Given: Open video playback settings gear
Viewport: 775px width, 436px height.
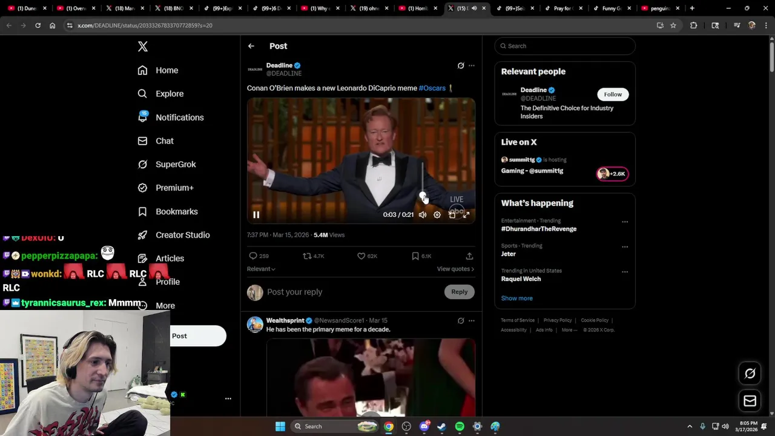Looking at the screenshot, I should [437, 214].
